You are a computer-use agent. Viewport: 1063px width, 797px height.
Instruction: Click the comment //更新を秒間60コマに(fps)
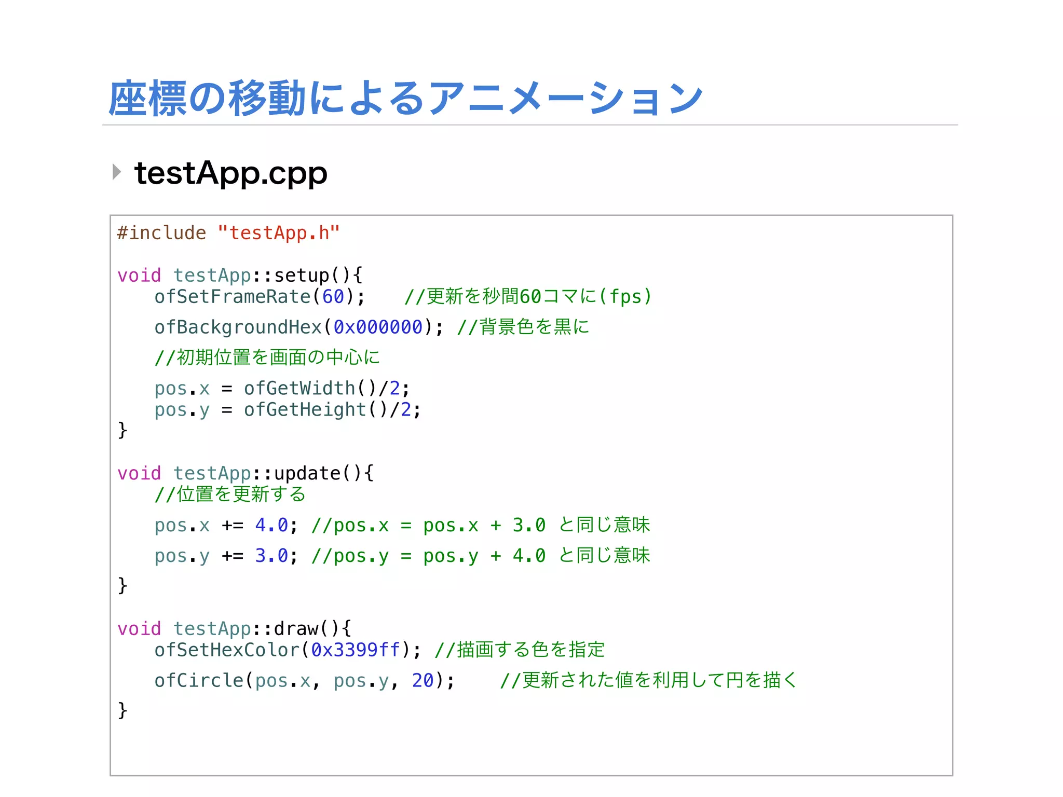[x=527, y=297]
